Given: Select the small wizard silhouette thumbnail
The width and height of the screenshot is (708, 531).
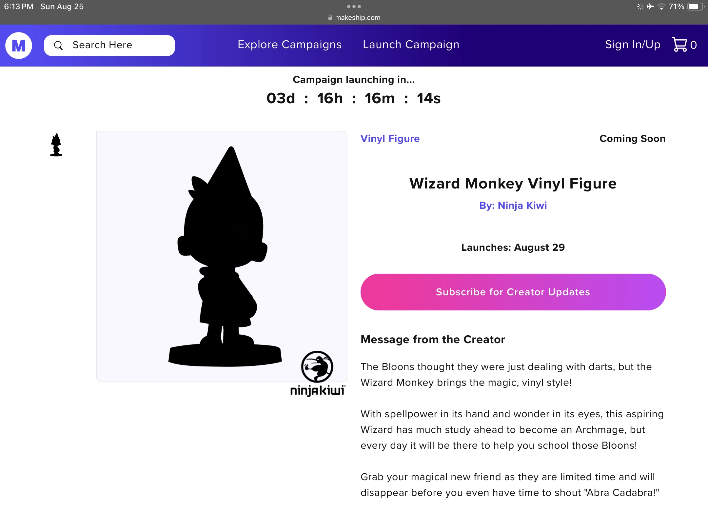Looking at the screenshot, I should 56,145.
